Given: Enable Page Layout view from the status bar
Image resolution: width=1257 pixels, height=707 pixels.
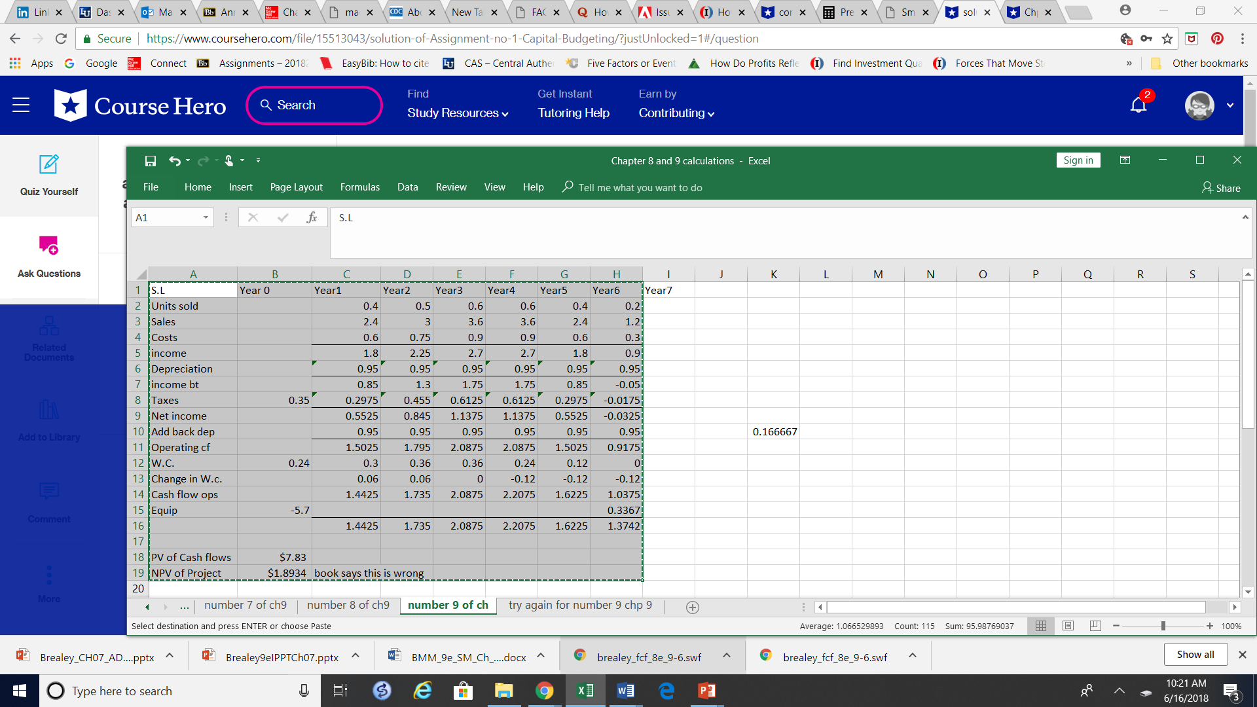Looking at the screenshot, I should click(1068, 626).
